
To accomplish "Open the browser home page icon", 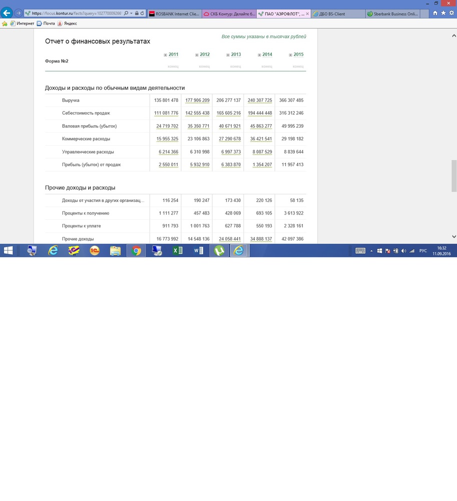I will coord(435,13).
